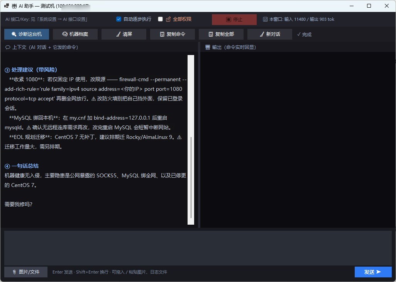The height and width of the screenshot is (282, 396).
Task: Click the clipboard icon on 复制全部
Action: coord(211,34)
